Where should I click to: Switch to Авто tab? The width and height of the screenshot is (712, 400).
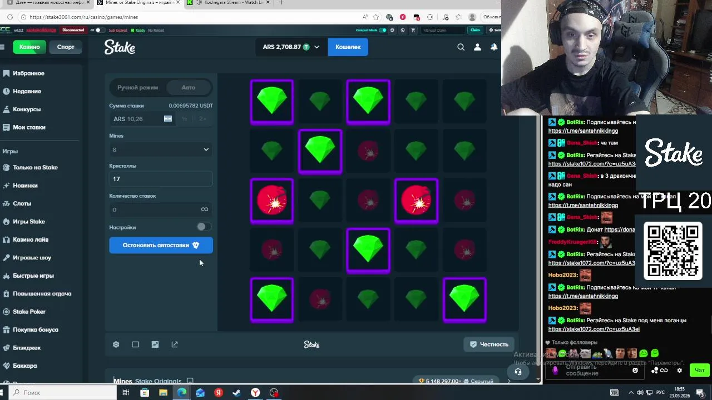[188, 87]
